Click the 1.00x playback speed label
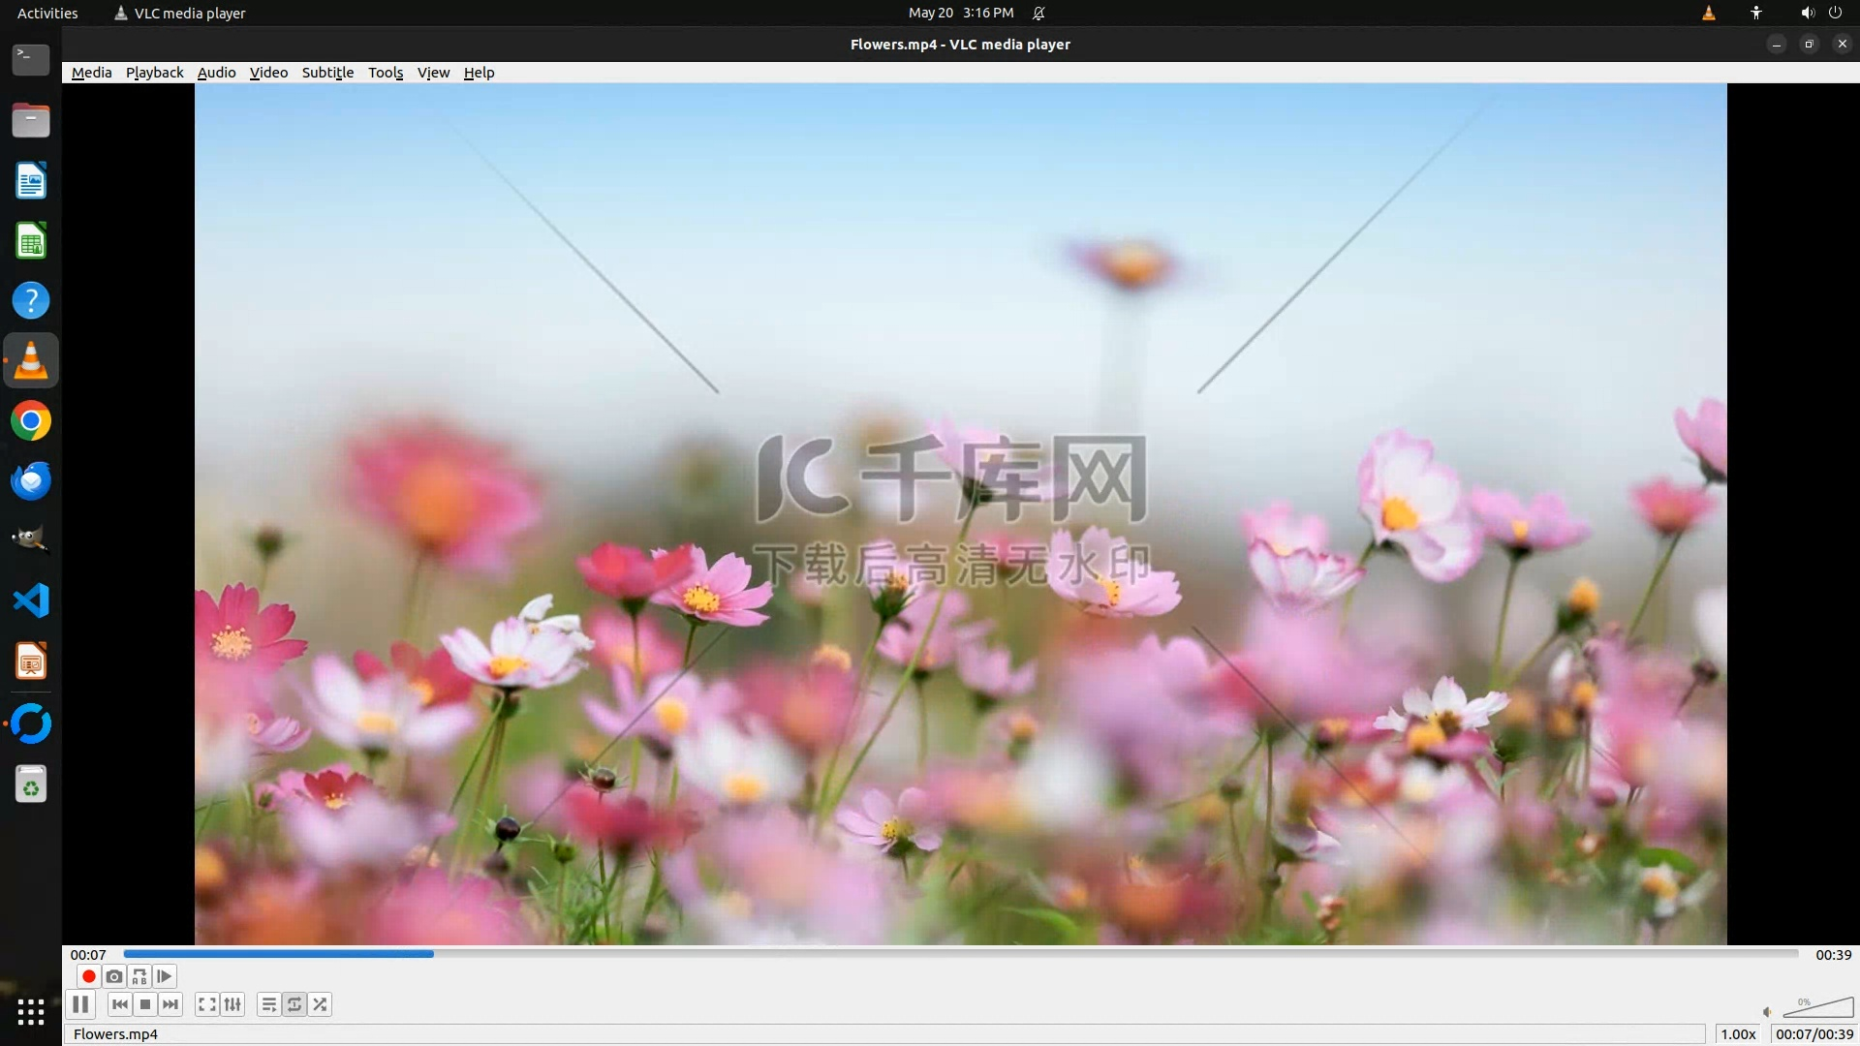1860x1046 pixels. (x=1738, y=1034)
